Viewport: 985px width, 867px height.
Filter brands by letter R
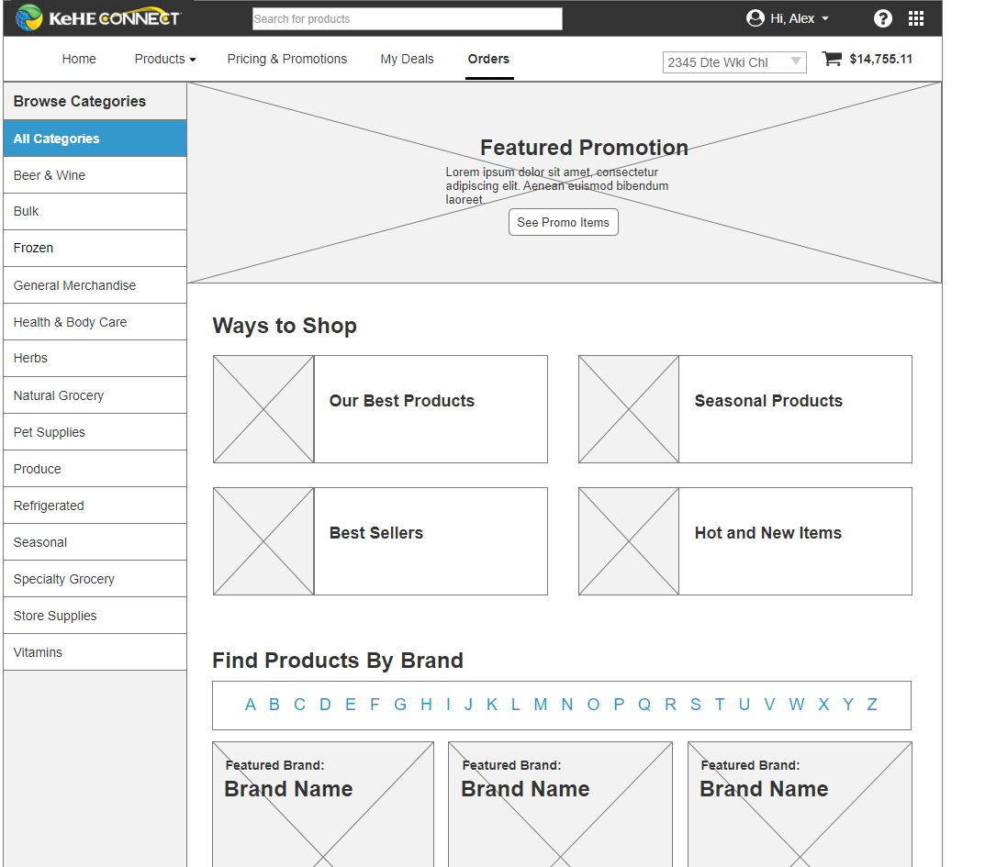(x=670, y=705)
